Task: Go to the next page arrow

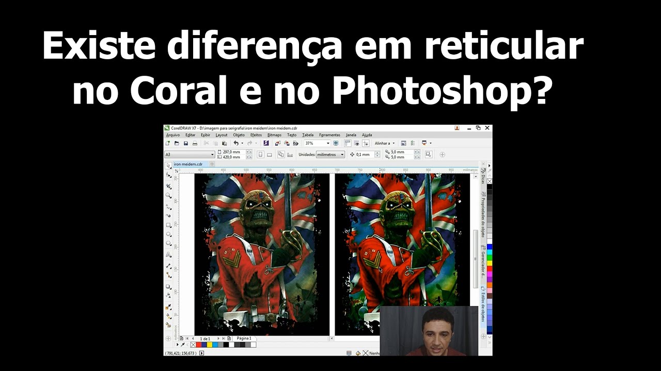Action: pyautogui.click(x=218, y=339)
